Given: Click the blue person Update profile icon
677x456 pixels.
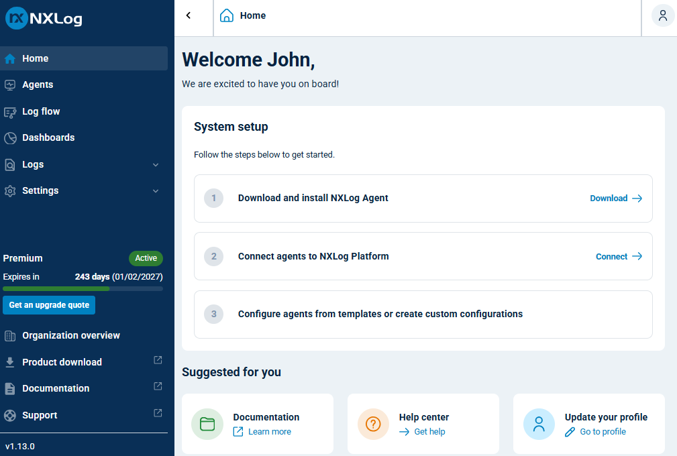Looking at the screenshot, I should pos(539,424).
